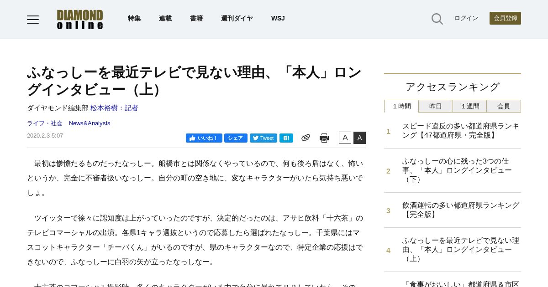This screenshot has height=287, width=548.
Task: Open the 連載 menu
Action: (165, 18)
